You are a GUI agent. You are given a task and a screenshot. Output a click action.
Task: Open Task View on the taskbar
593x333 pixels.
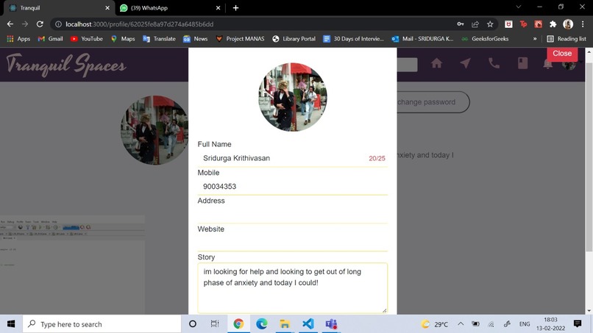click(215, 324)
